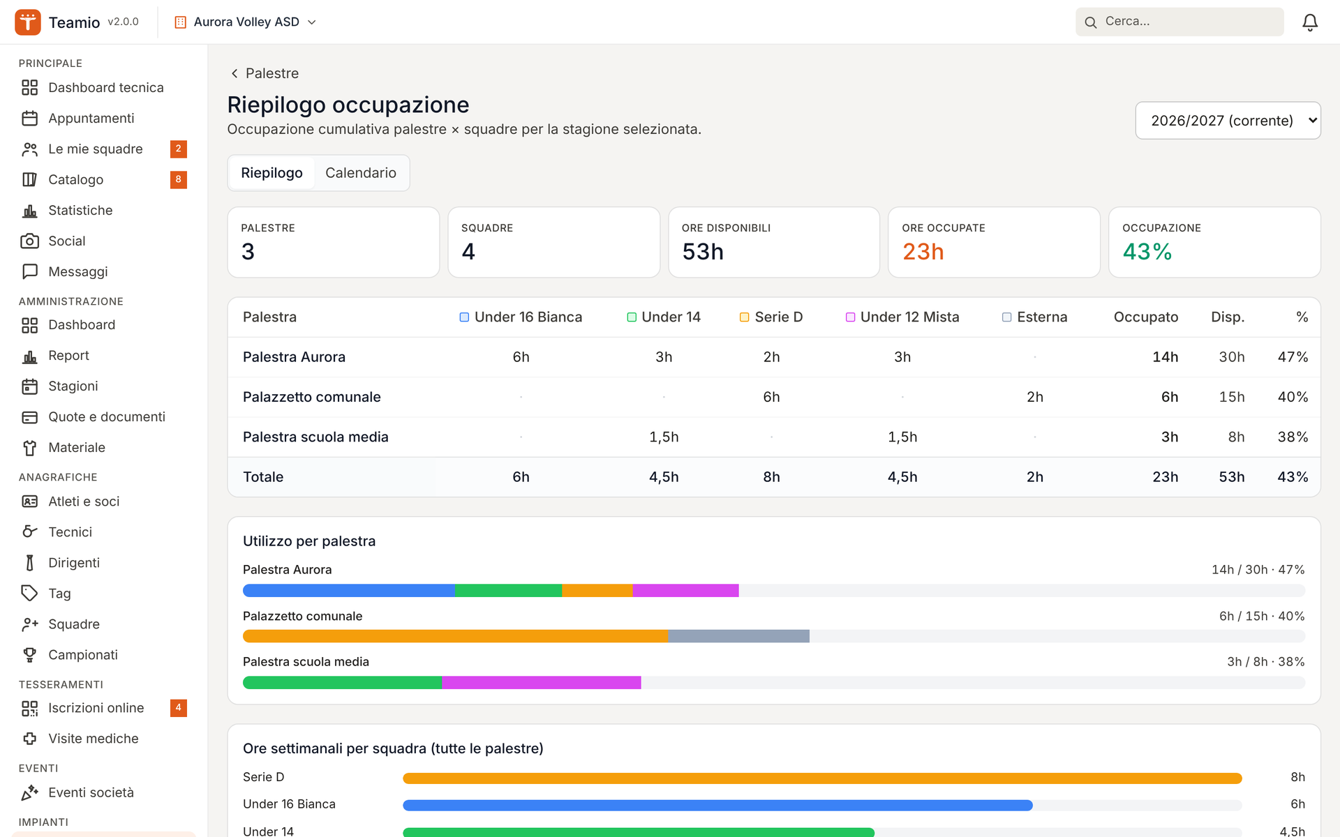The height and width of the screenshot is (837, 1340).
Task: Open Quote e documenti card icon
Action: [x=29, y=417]
